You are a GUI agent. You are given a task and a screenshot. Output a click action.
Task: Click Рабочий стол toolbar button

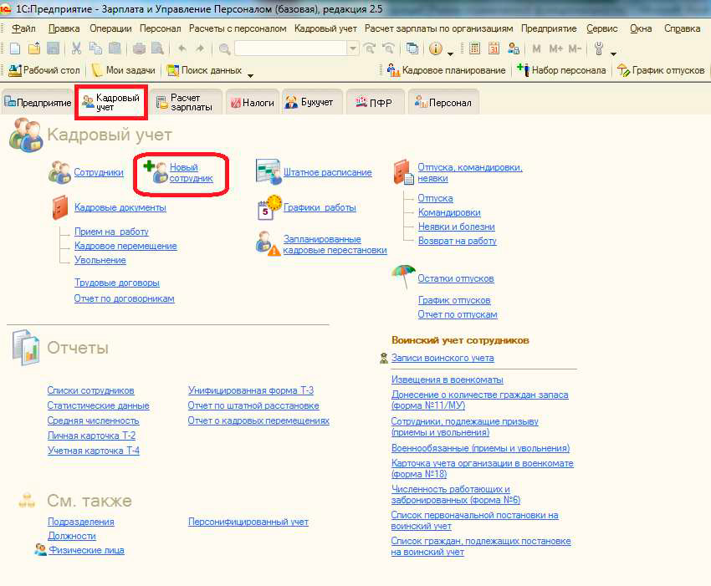(x=44, y=70)
